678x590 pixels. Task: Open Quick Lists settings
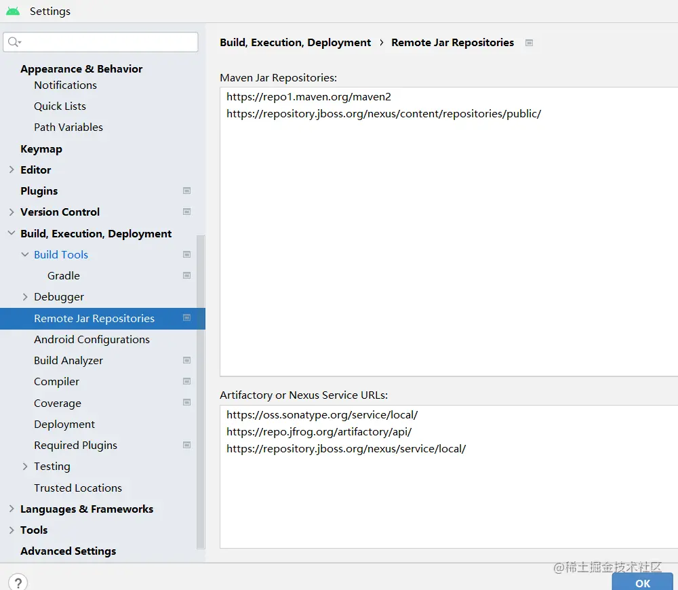(x=60, y=106)
